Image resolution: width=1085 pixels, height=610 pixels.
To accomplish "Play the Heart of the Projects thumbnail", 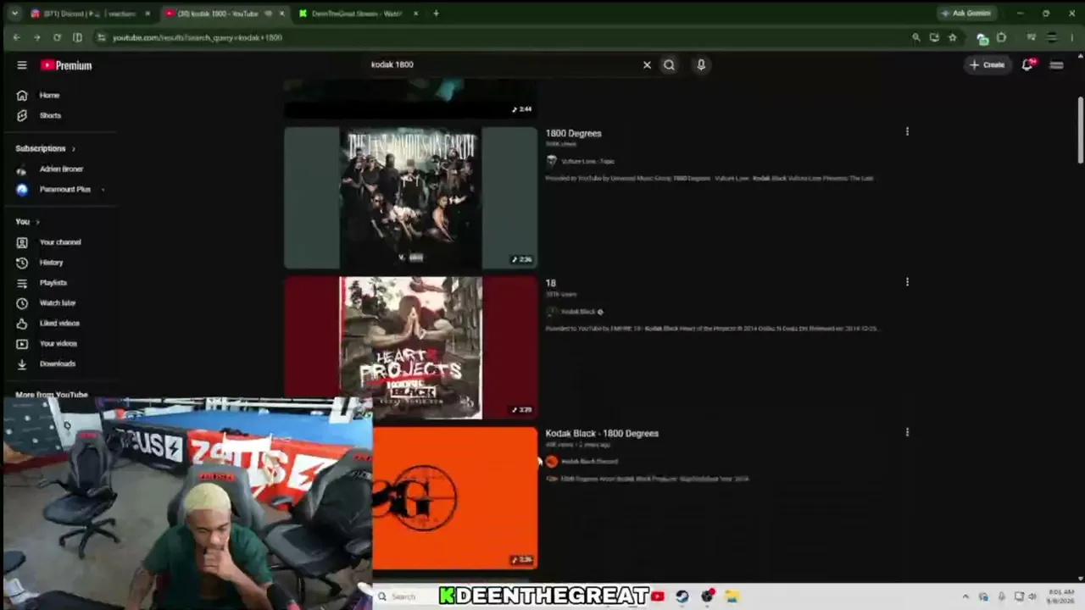I will click(x=410, y=347).
